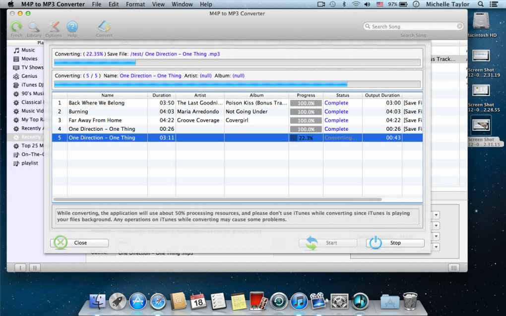Open the third dropdown arrow in the right panel
This screenshot has width=506, height=316.
pyautogui.click(x=436, y=236)
